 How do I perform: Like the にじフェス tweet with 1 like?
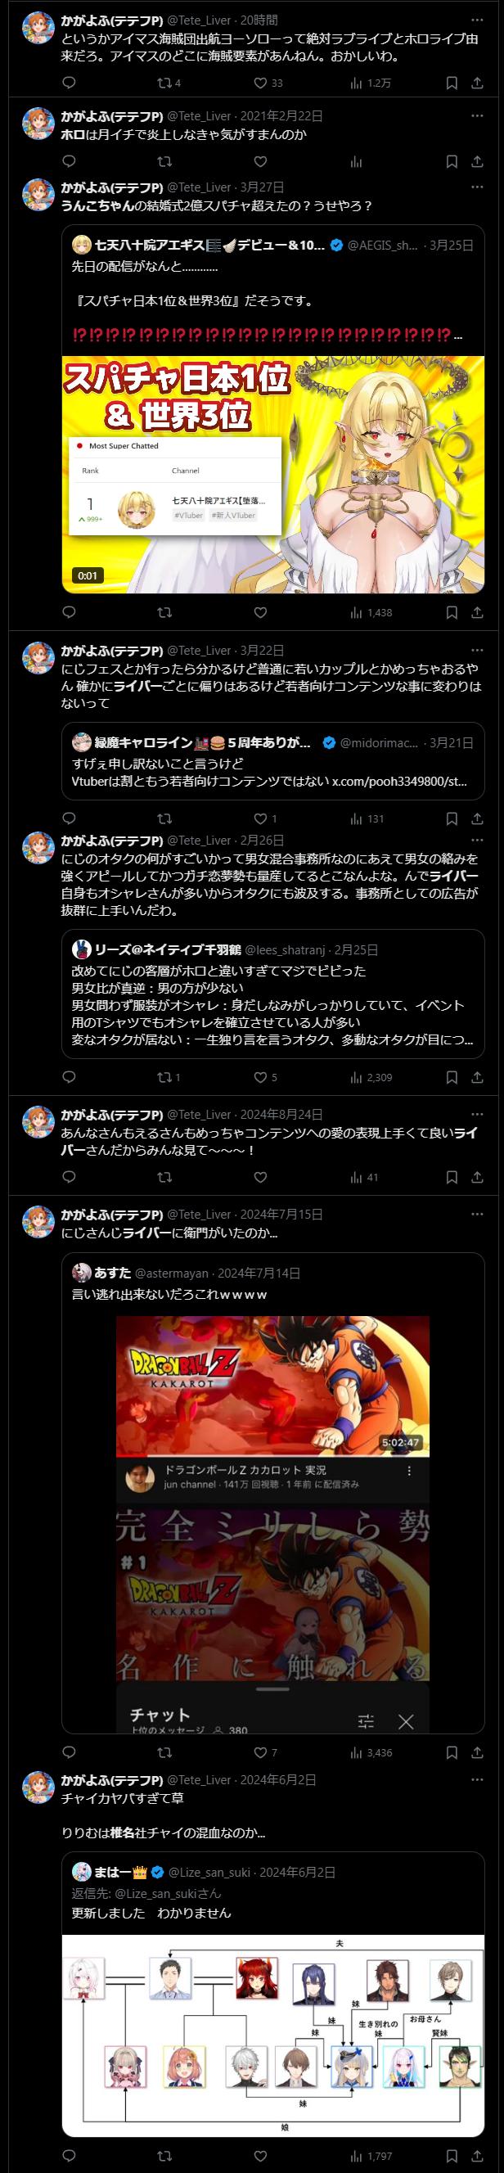click(x=265, y=818)
